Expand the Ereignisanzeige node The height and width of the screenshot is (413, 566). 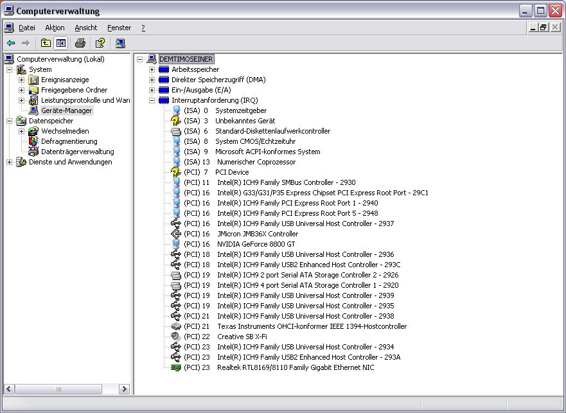22,80
